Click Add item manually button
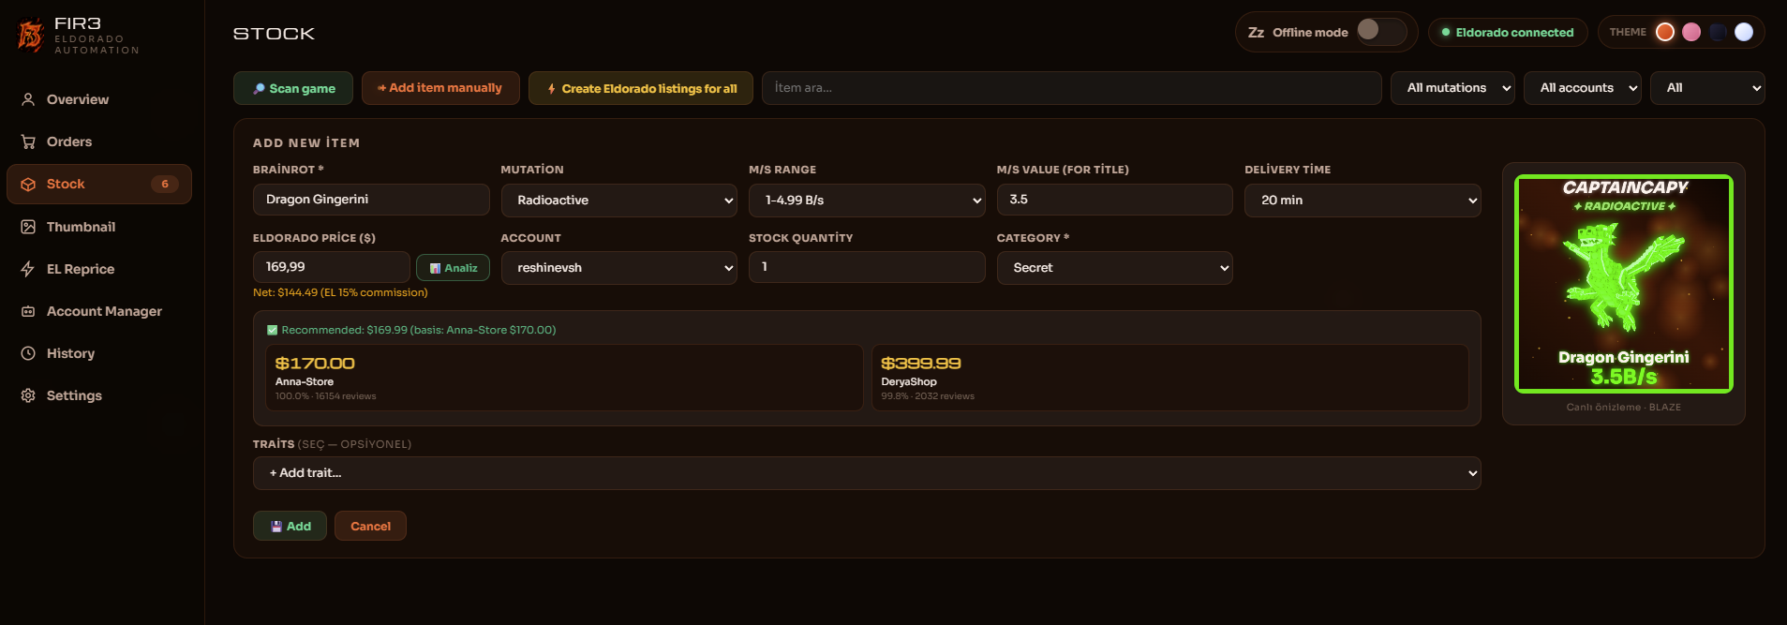 (440, 88)
